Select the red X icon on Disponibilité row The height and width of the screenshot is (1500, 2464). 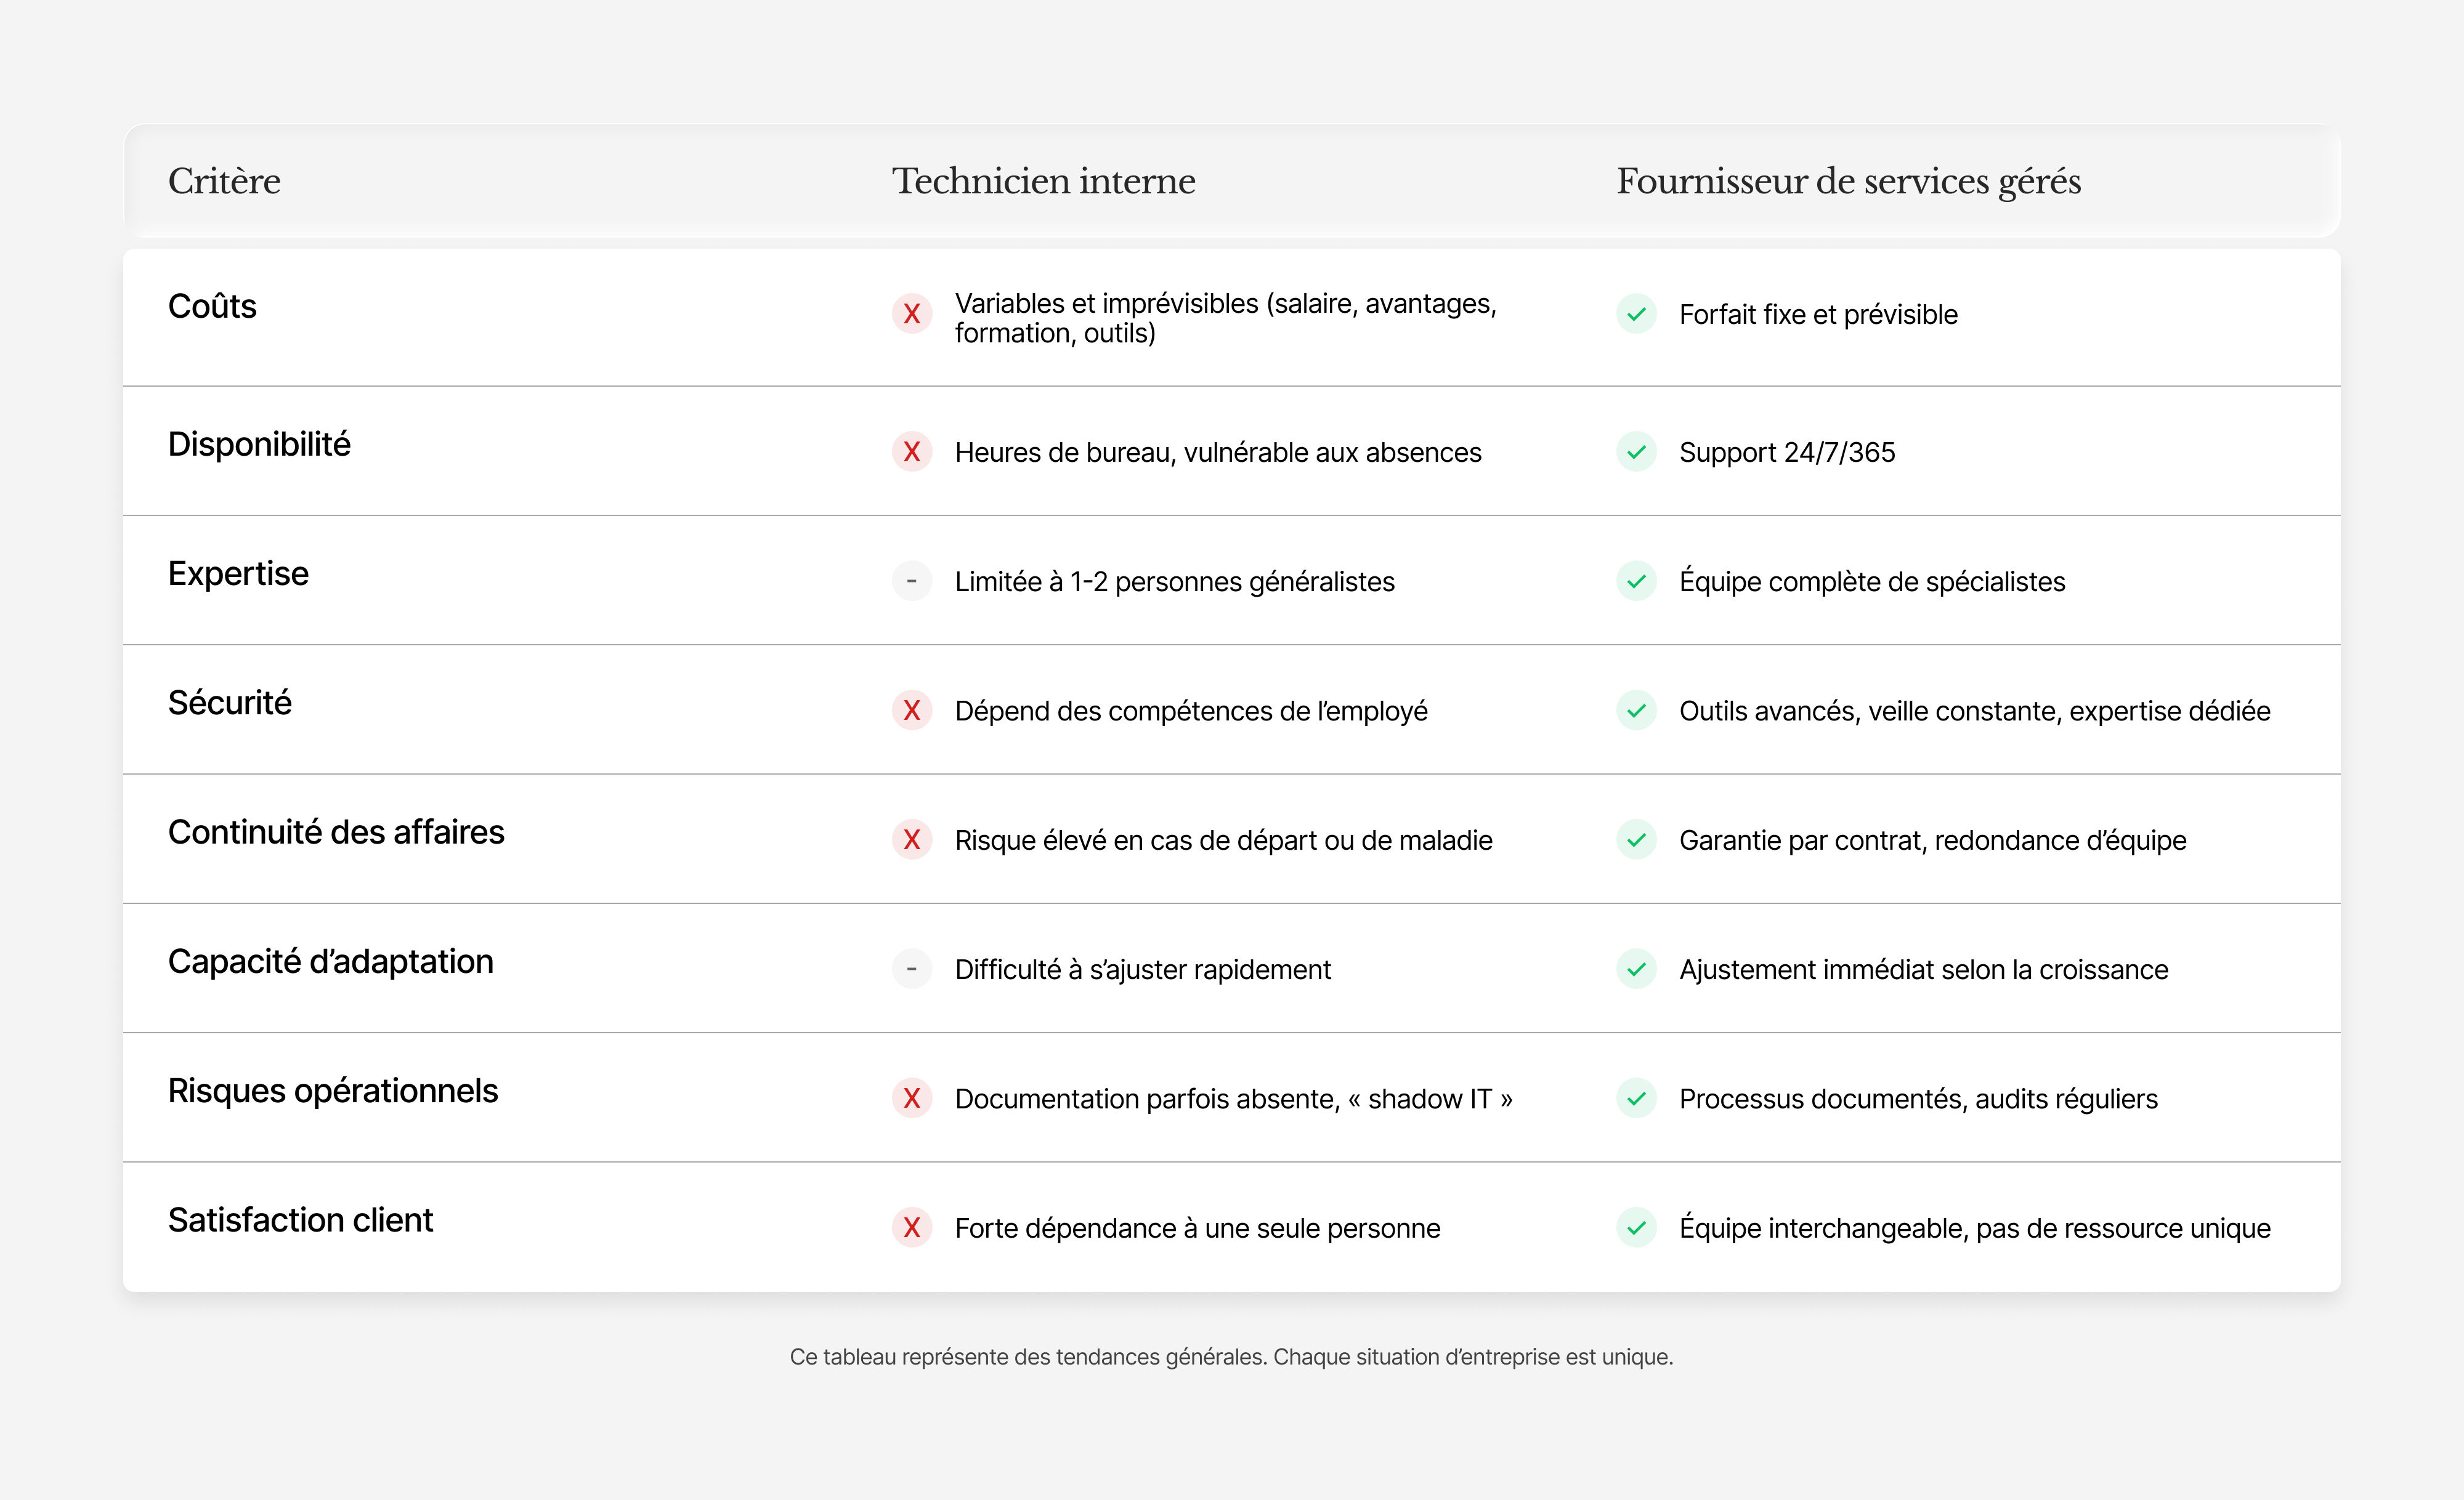point(911,453)
